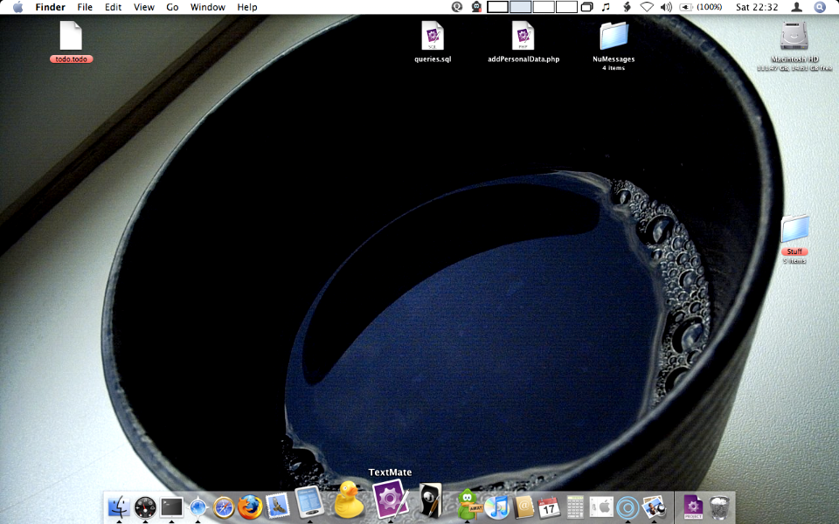Screen dimensions: 839x524
Task: Select the Macintosh HD drive icon
Action: [794, 37]
